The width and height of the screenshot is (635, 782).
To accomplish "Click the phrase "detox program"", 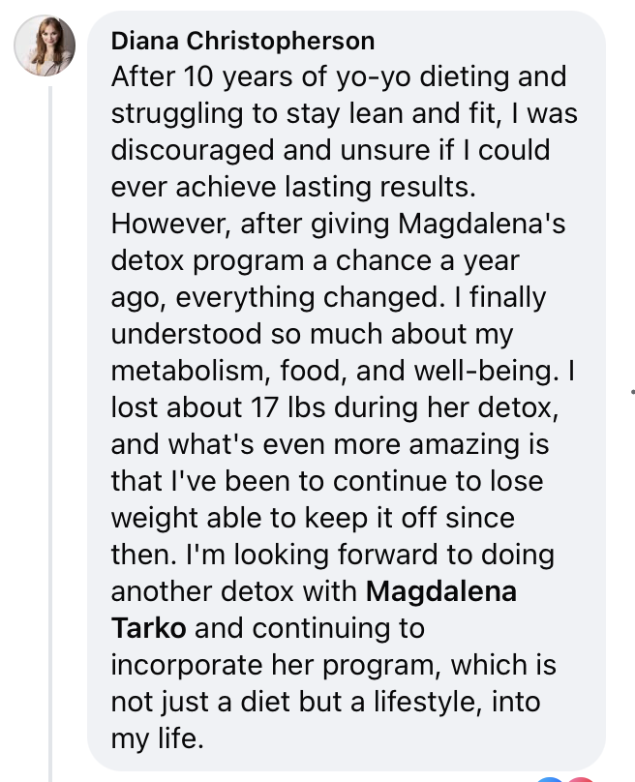I will click(x=207, y=261).
